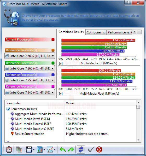Viewport: 146px width, 156px height.
Task: Click the Value column header
Action: click(x=100, y=103)
